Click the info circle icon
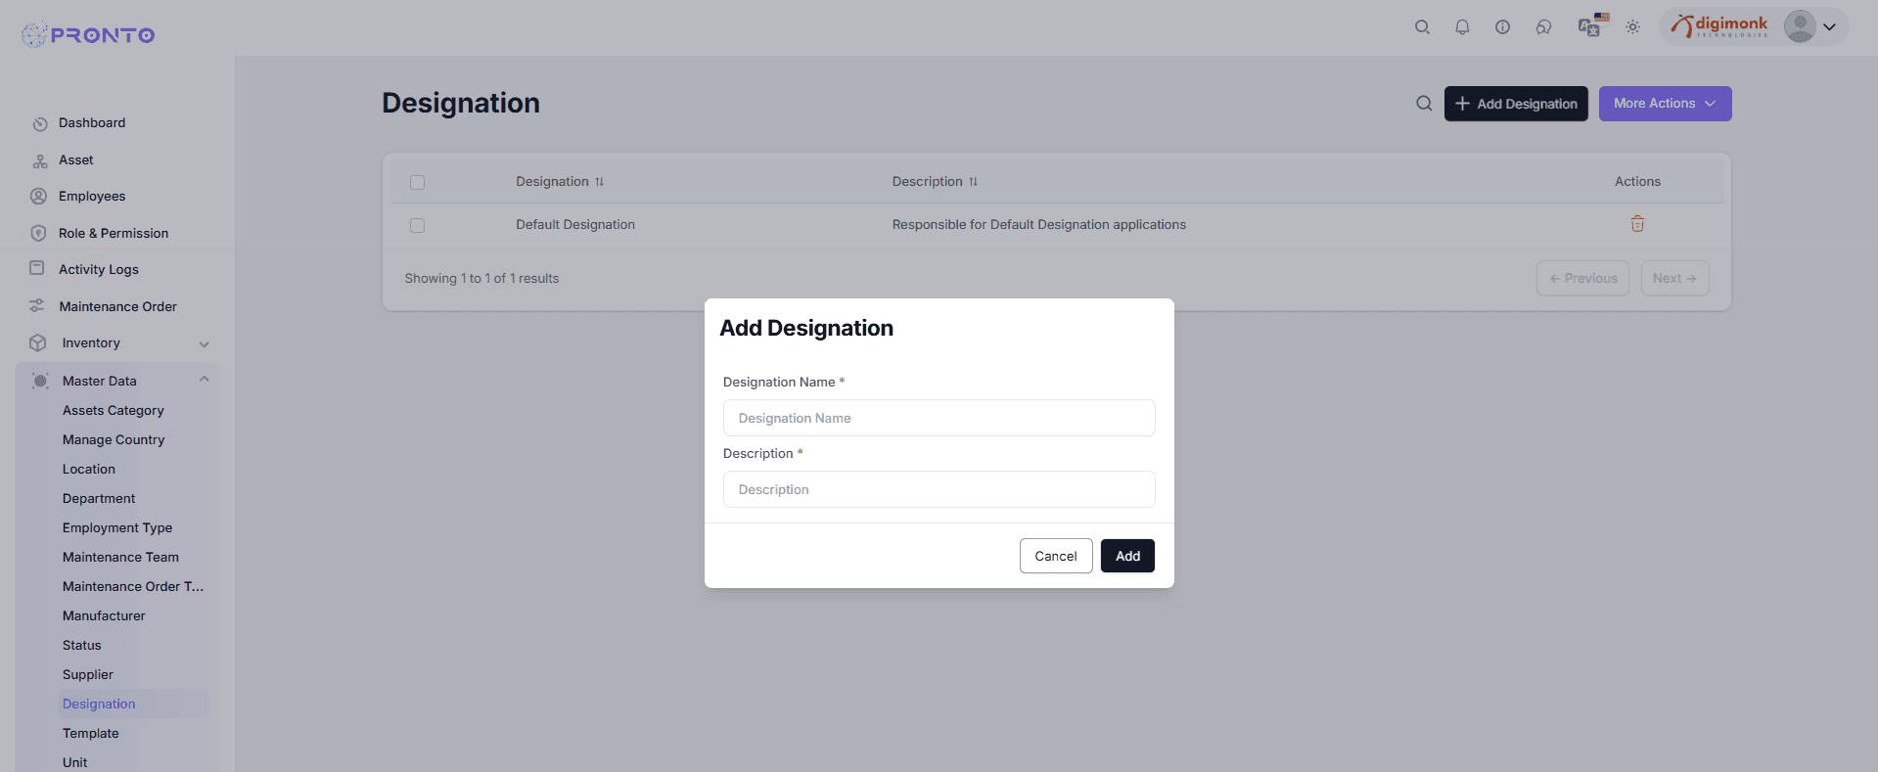This screenshot has height=772, width=1878. 1502,27
